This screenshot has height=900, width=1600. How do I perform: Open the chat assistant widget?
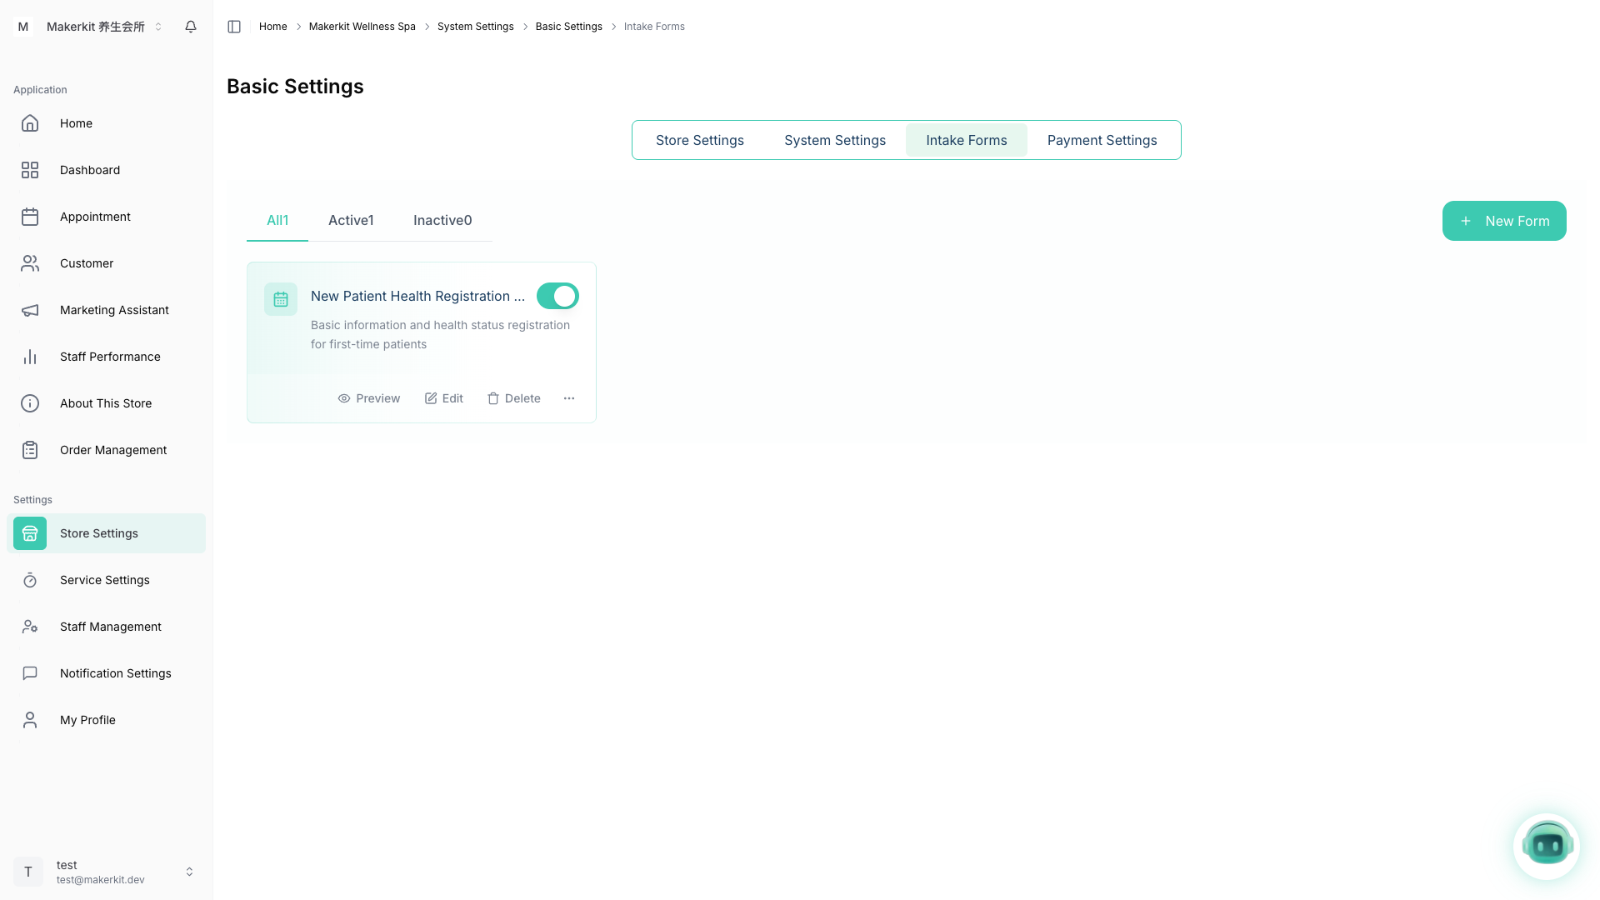[1547, 845]
